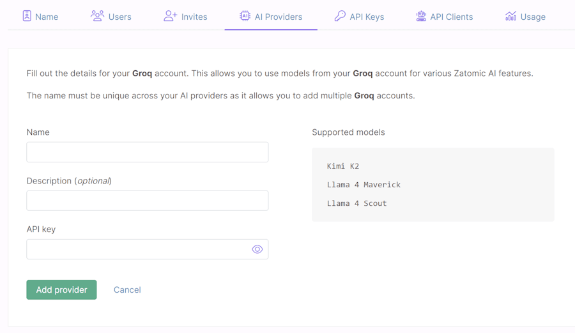Toggle API key visibility eye icon
575x333 pixels.
click(x=257, y=249)
